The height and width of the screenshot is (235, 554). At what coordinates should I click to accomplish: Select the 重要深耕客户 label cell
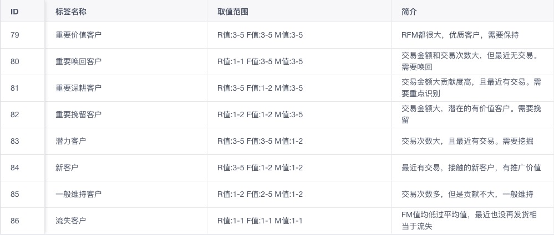point(78,88)
